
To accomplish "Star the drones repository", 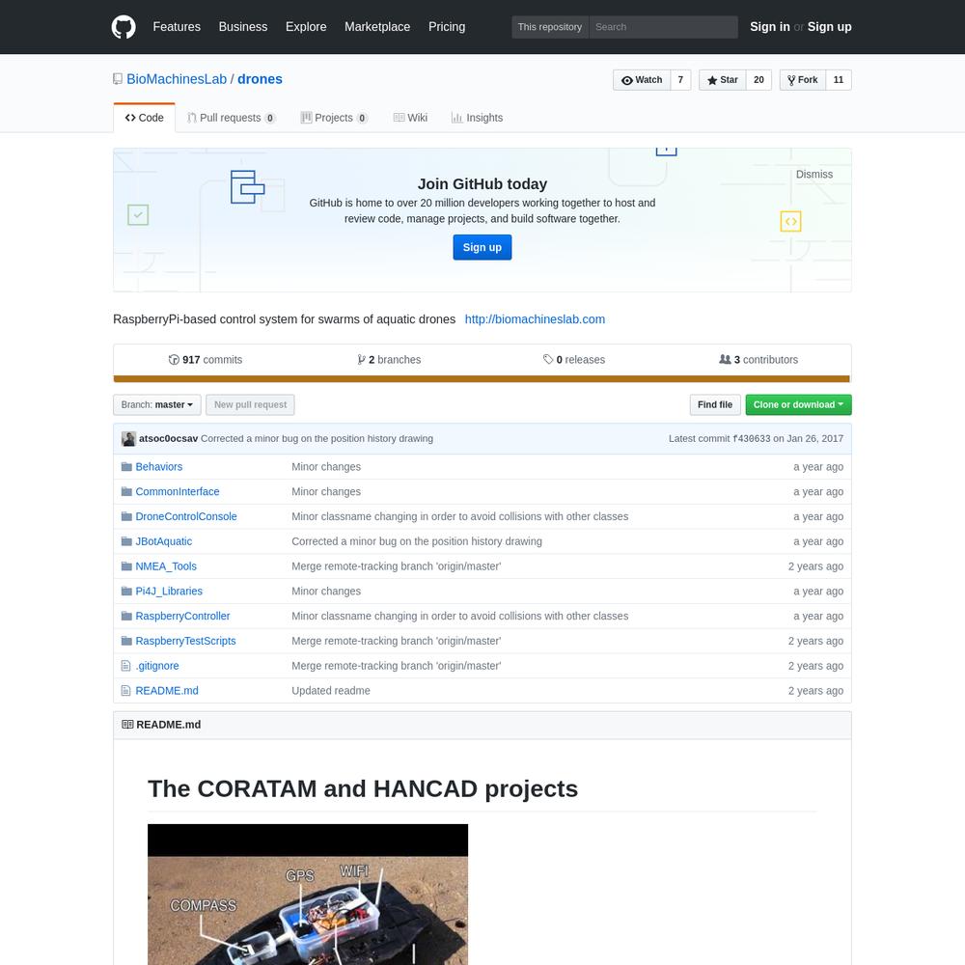I will click(723, 80).
